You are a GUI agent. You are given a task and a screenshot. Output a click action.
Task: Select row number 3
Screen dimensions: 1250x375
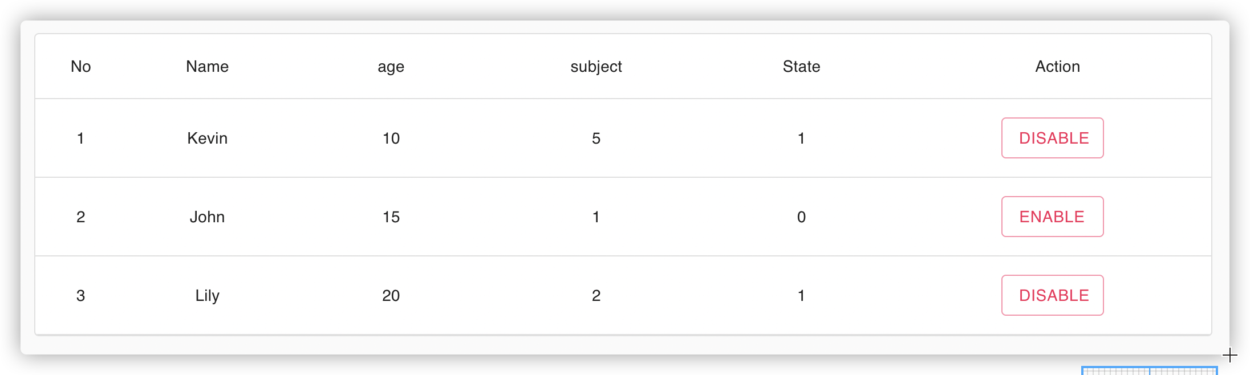click(81, 295)
